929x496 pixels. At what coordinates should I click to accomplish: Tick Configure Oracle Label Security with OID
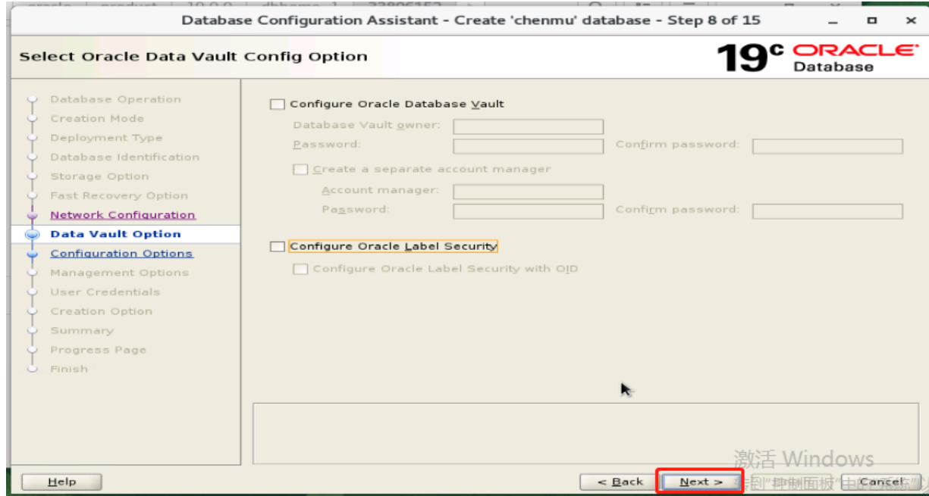[x=301, y=269]
